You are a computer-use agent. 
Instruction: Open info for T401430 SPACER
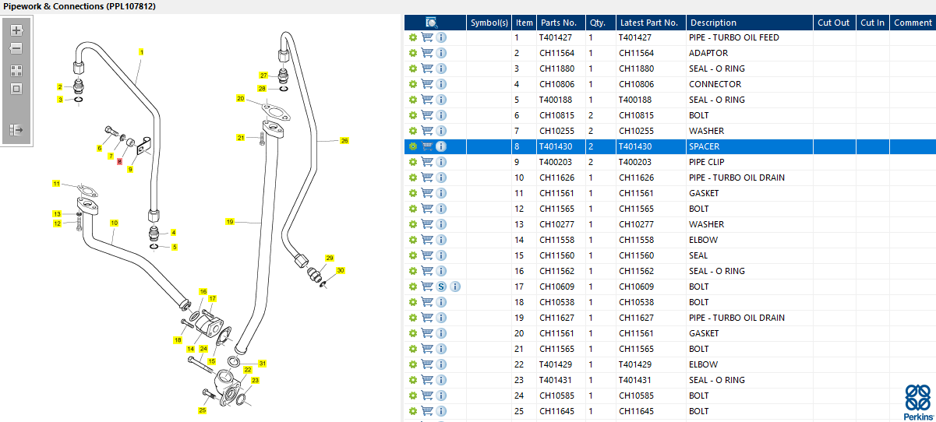click(441, 146)
